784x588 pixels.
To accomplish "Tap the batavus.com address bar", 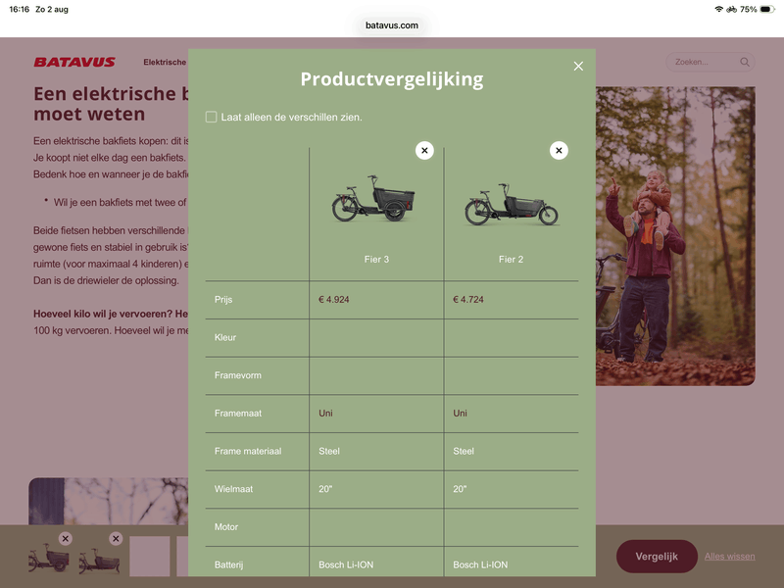I will (391, 25).
